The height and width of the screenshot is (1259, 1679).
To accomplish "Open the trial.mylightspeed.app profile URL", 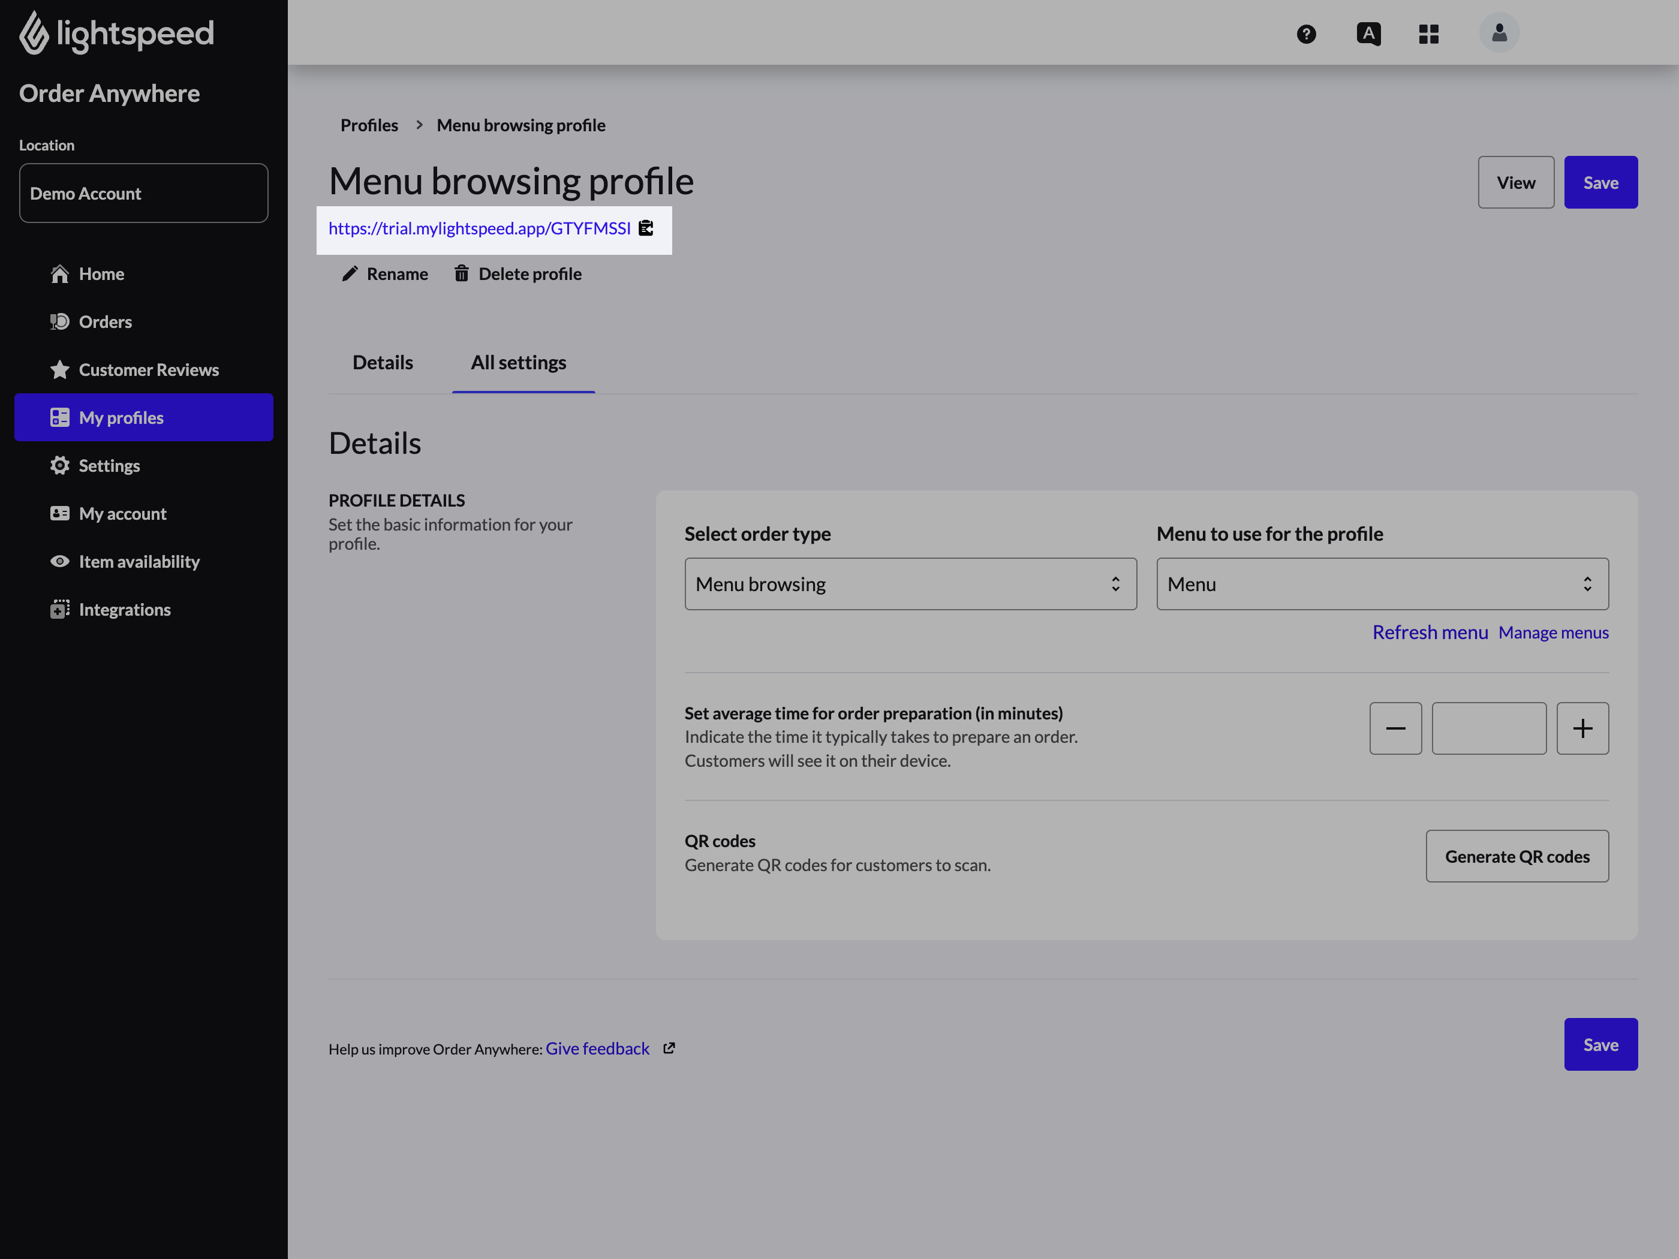I will 479,228.
